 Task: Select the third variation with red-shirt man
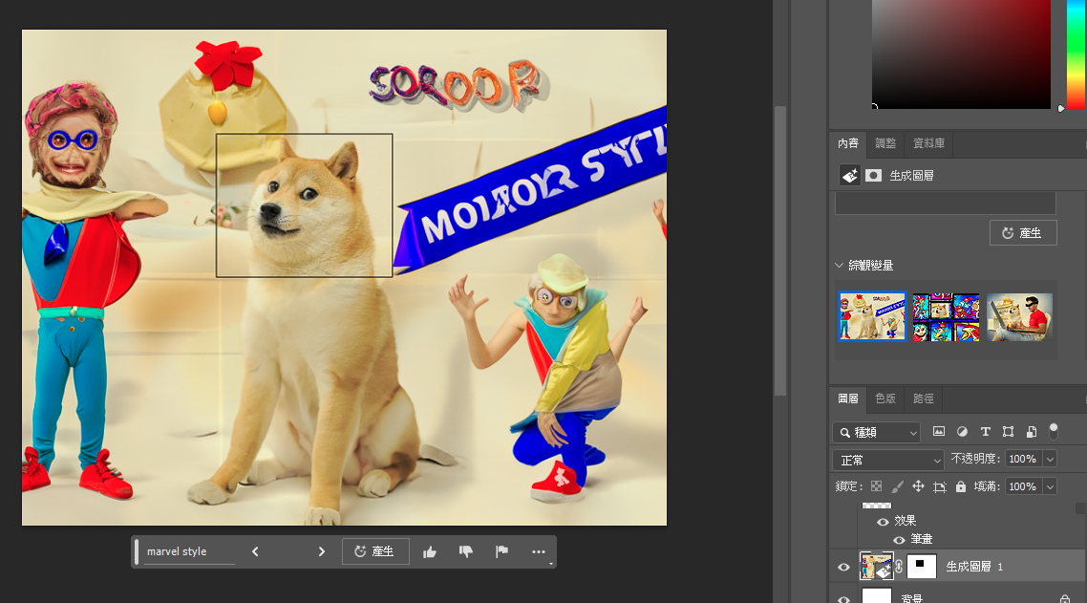(1019, 317)
